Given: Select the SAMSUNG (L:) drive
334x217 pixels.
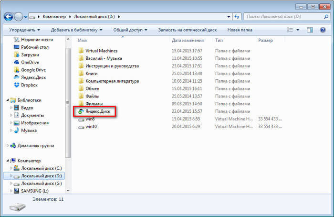Looking at the screenshot, I should 31,191.
